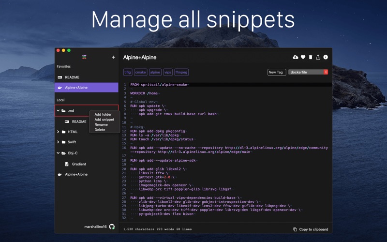Expand the Swift folder chevron
This screenshot has height=242, width=387.
(58, 142)
